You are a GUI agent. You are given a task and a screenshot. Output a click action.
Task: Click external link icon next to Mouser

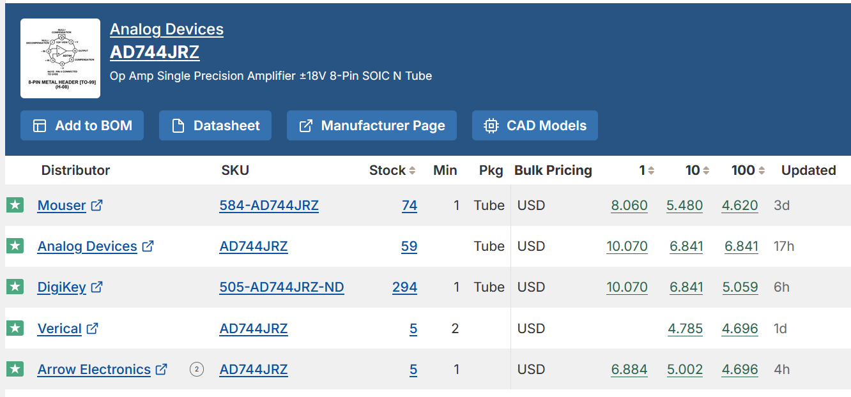(x=96, y=205)
